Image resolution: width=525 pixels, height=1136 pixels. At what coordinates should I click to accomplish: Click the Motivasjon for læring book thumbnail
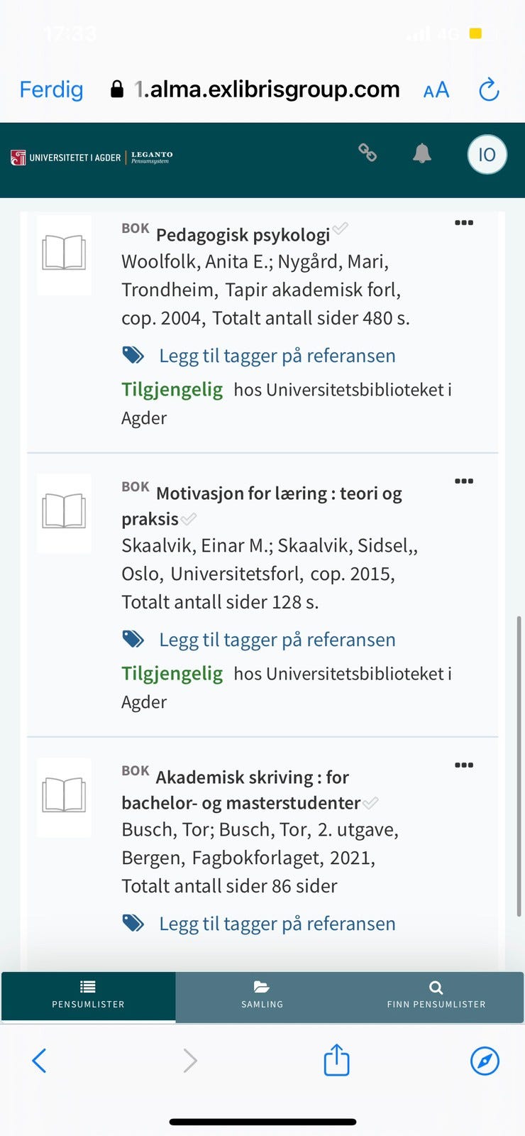point(64,513)
